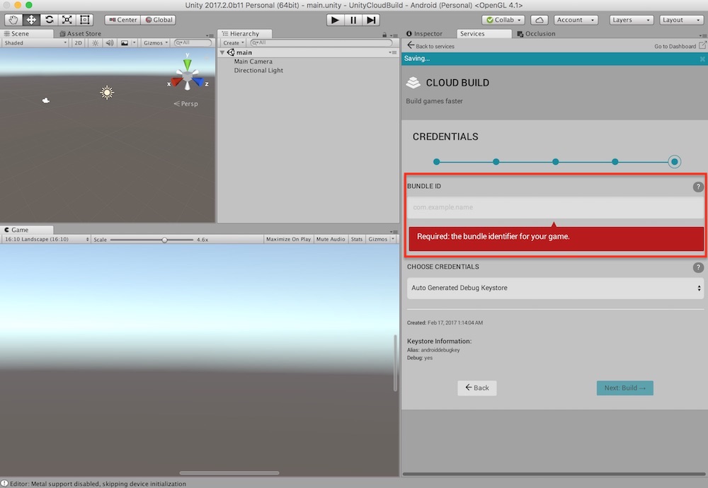
Task: Select the Hand tool
Action: pyautogui.click(x=12, y=19)
